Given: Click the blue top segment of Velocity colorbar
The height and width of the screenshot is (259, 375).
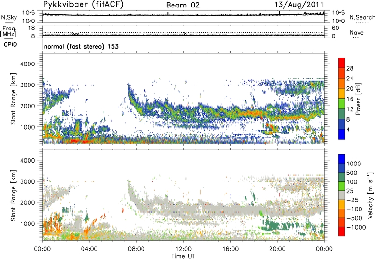Looking at the screenshot, I should tap(342, 159).
